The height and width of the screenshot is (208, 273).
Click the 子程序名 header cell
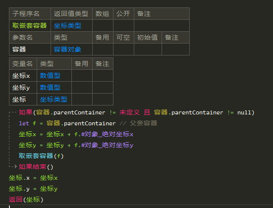[30, 13]
